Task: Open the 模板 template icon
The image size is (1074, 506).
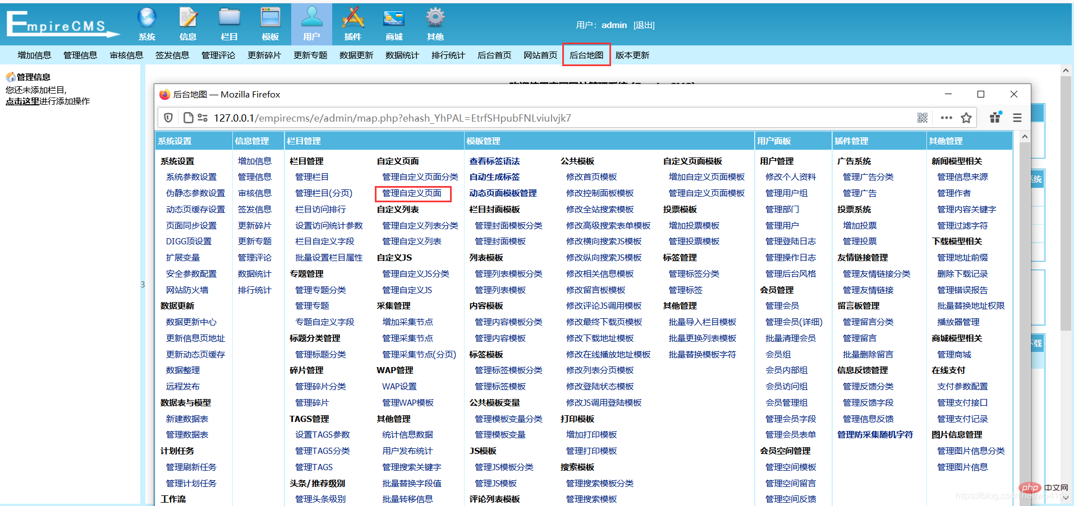Action: (270, 18)
